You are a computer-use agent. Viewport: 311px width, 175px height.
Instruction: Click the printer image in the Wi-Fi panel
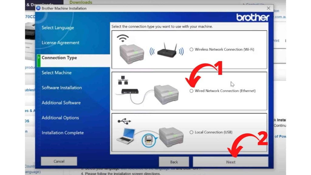click(x=132, y=53)
